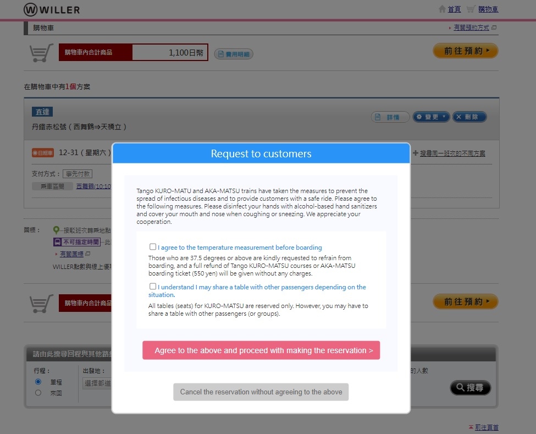The image size is (536, 434).
Task: Open the departure prefecture dropdown
Action: coord(97,383)
